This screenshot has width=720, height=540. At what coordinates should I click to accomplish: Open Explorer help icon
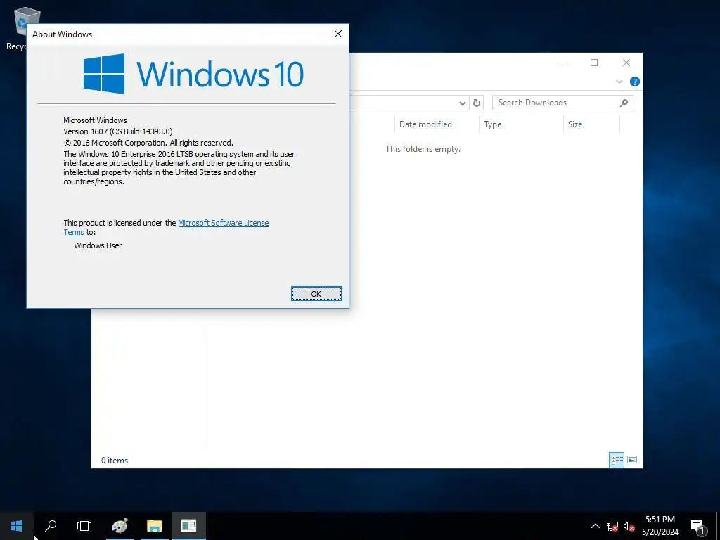coord(635,82)
